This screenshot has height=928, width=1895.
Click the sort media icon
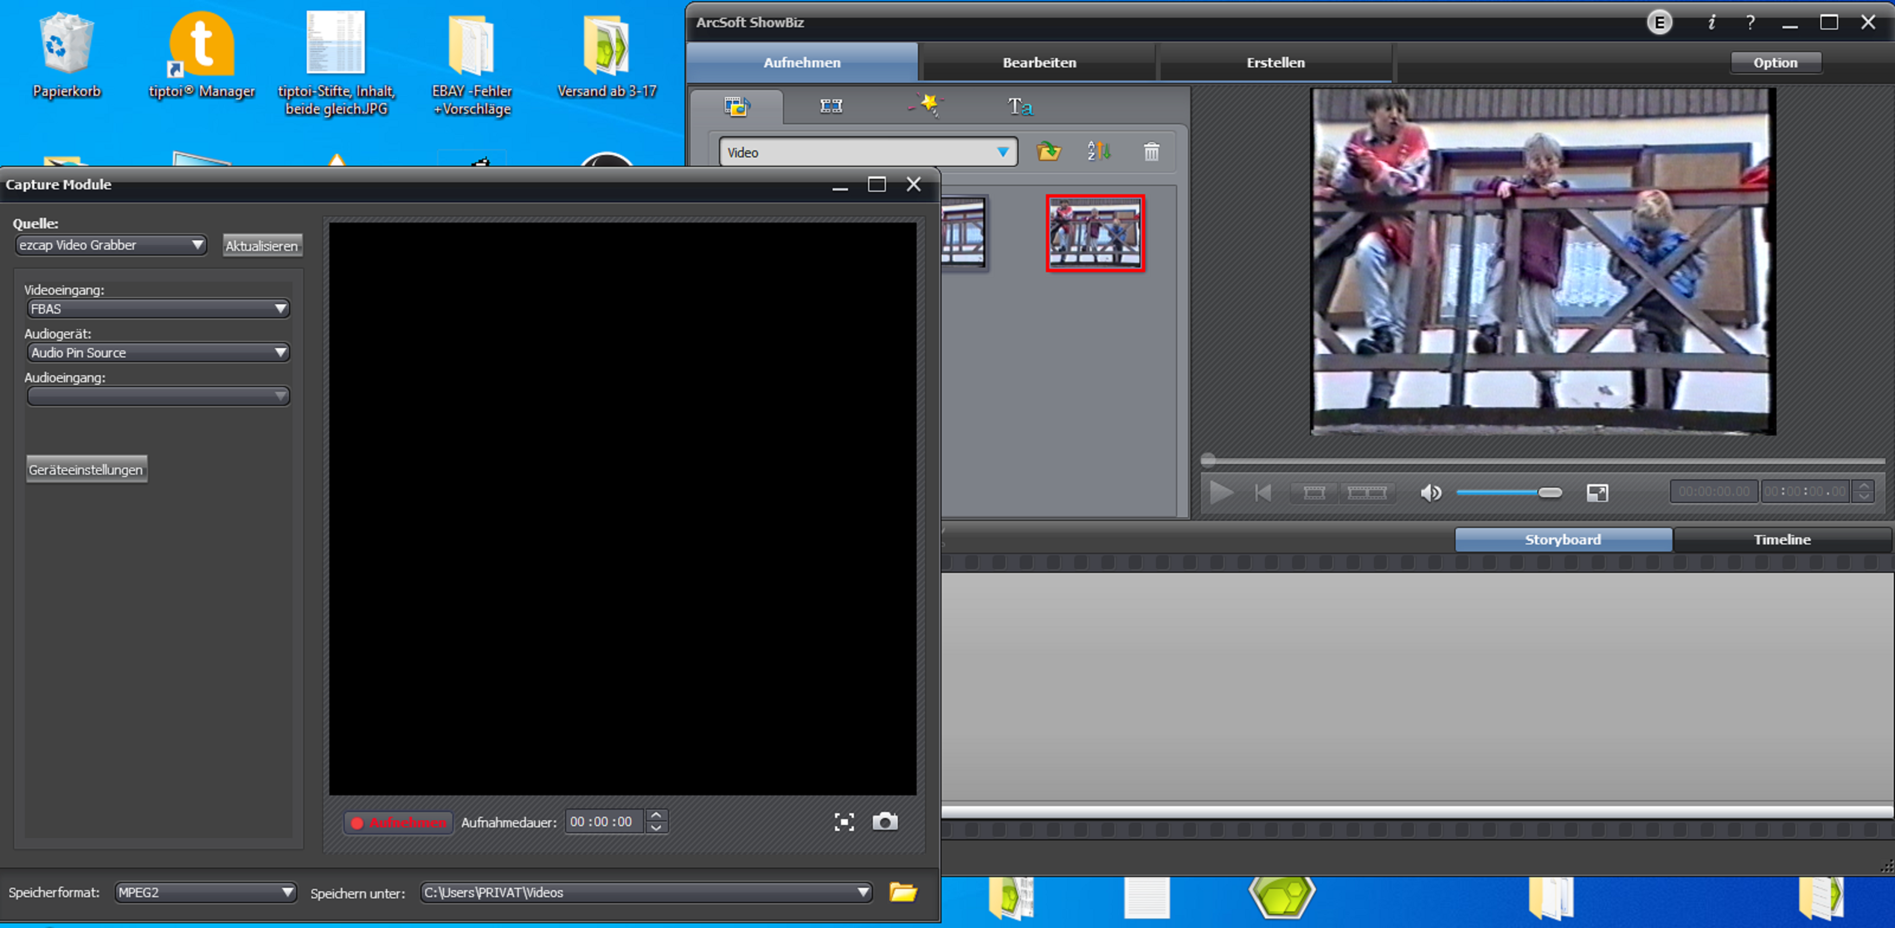tap(1099, 151)
